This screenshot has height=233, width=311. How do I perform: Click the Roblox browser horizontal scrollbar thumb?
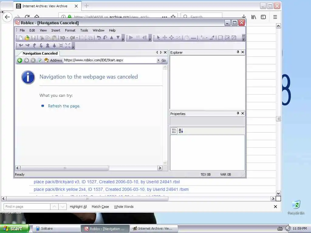point(65,168)
